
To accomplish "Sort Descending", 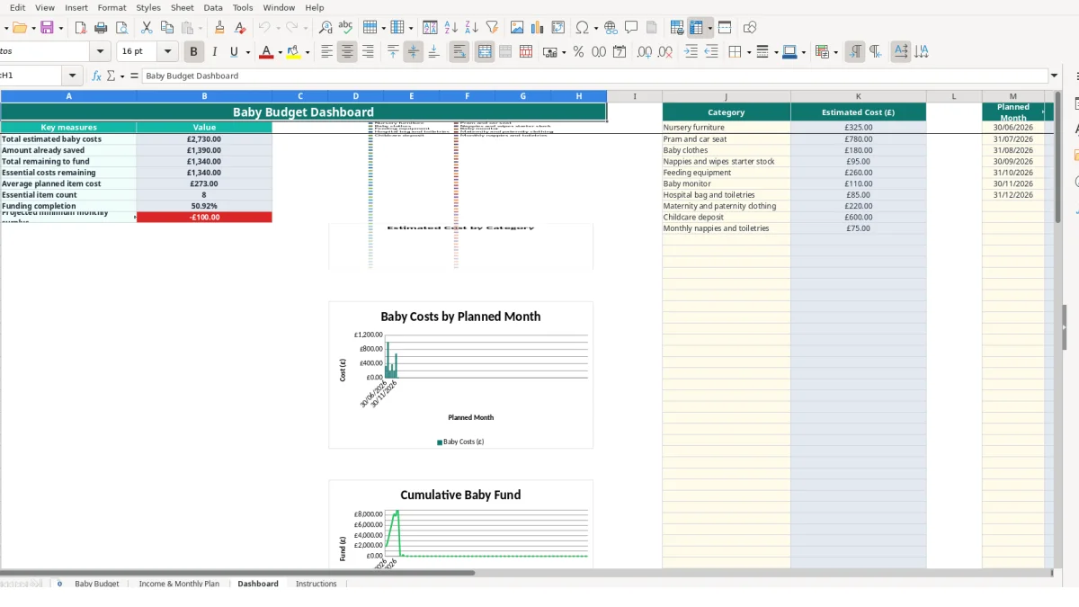I will click(471, 28).
